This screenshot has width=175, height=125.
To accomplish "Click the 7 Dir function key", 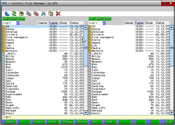I will 95,122.
